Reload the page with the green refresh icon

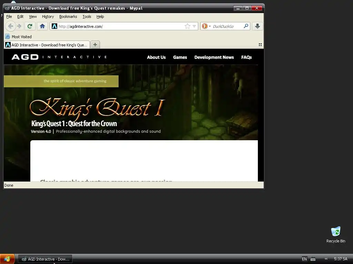pos(30,26)
